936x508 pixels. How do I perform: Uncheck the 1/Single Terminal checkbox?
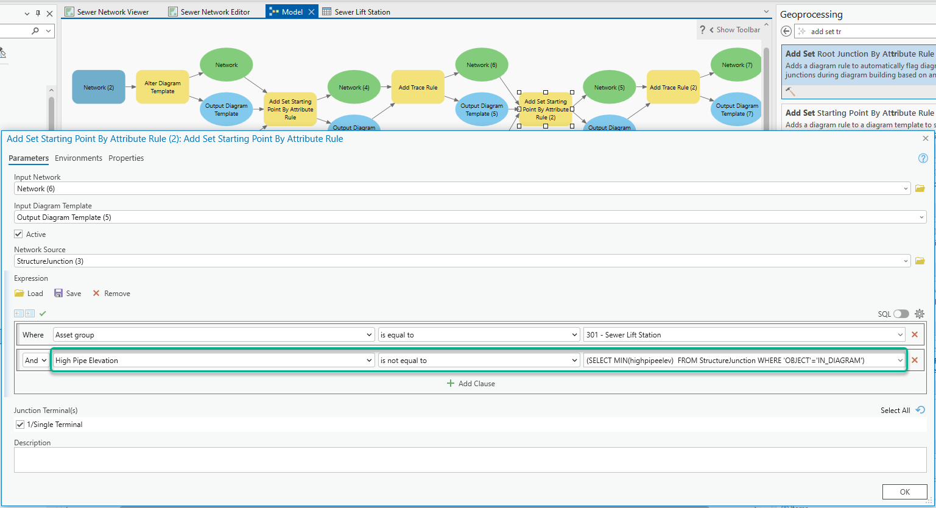click(20, 425)
